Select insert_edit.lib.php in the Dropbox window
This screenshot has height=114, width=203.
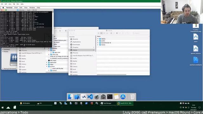click(58, 68)
